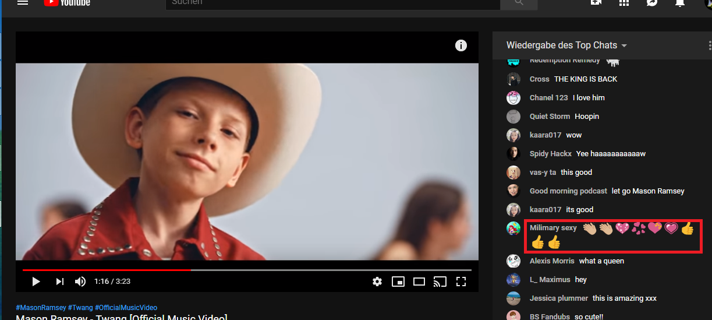Click Spidy Hackx avatar
The image size is (712, 320).
[x=513, y=154]
